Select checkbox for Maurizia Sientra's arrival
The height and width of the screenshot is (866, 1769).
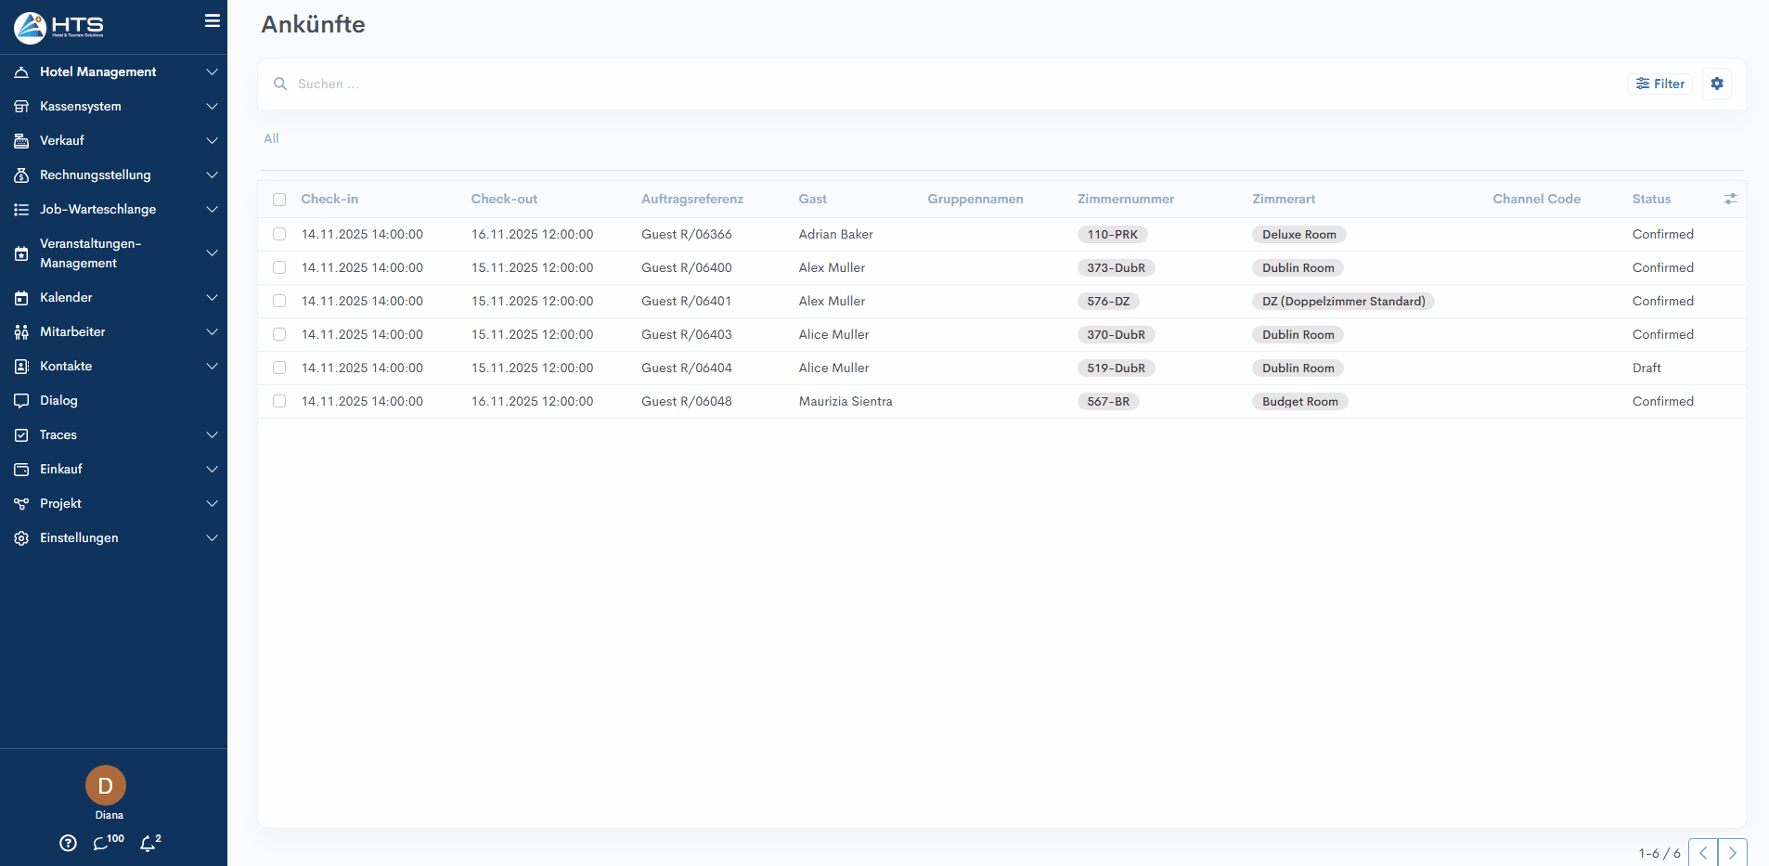click(279, 401)
